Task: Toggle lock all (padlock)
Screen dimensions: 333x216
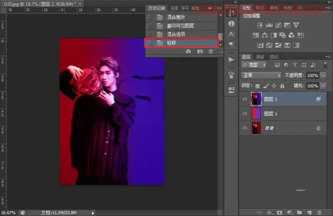Action: tap(282, 86)
